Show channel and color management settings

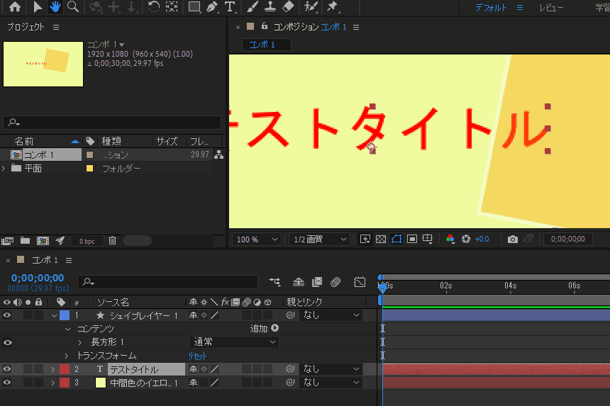click(450, 239)
